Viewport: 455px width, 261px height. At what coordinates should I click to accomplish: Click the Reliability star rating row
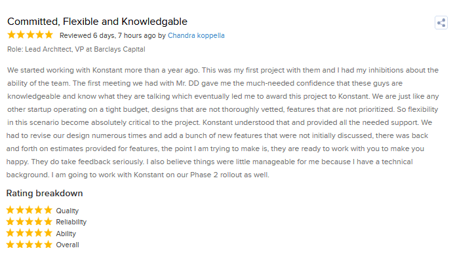coord(47,222)
